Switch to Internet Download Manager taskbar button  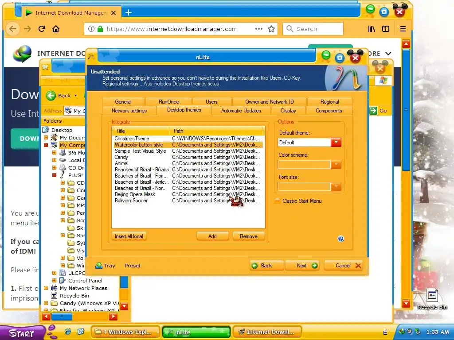click(267, 332)
